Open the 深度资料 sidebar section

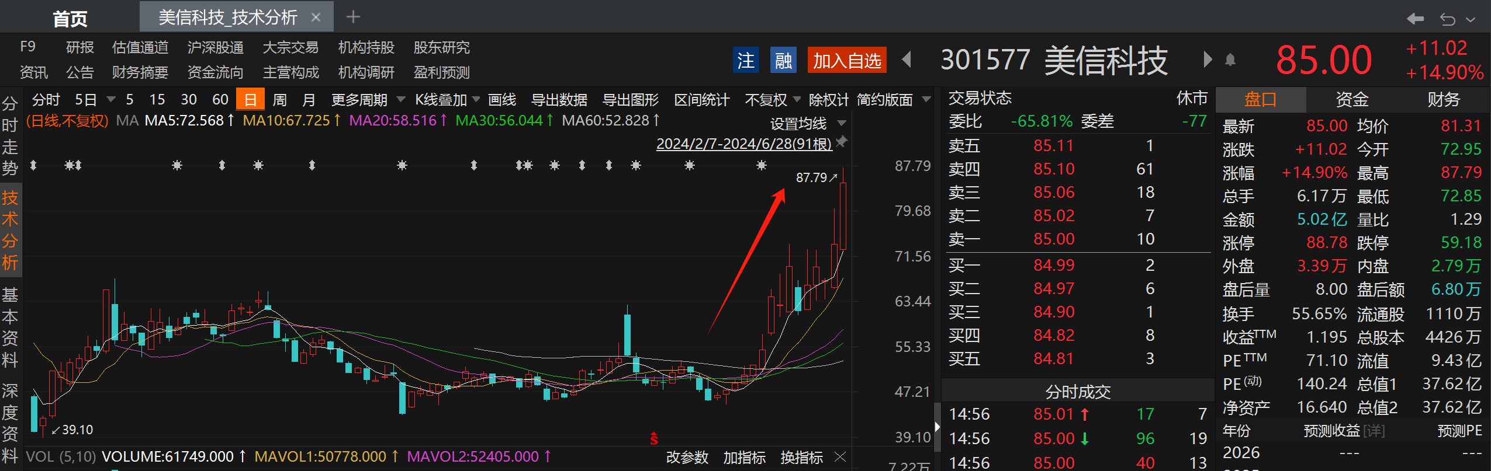point(10,423)
